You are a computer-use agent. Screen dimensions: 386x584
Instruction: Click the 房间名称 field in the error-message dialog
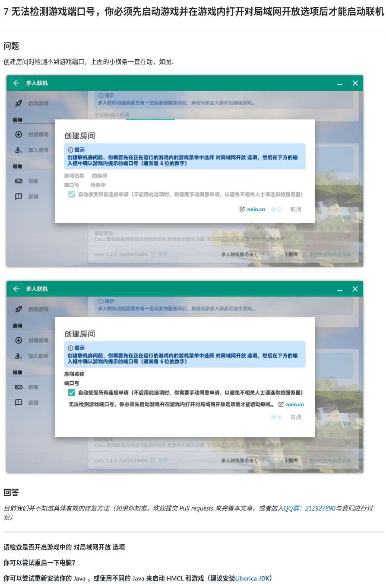coord(74,374)
